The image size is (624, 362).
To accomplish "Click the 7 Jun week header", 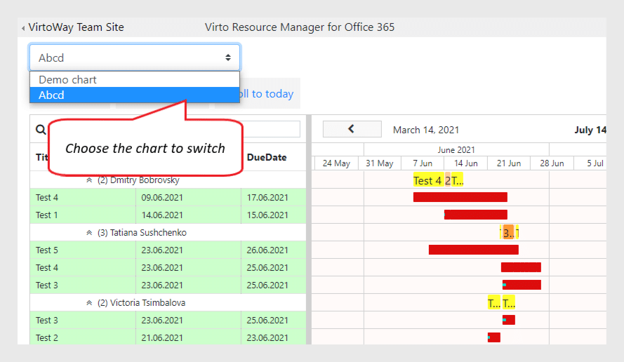I will pos(423,163).
